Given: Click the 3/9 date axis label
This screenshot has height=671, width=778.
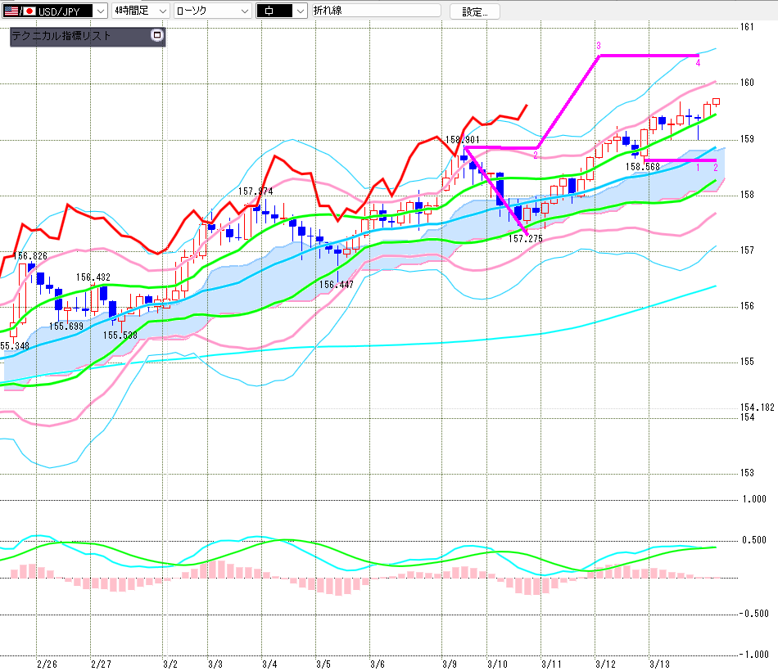Looking at the screenshot, I should (449, 664).
